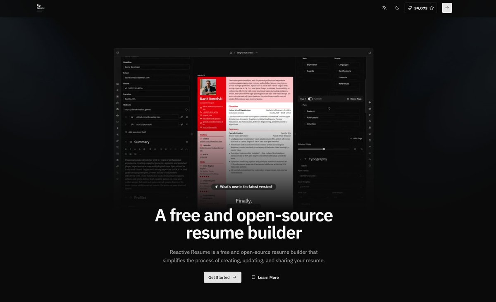Screen dimensions: 496x302
Task: Click Add a custom field
Action: click(x=136, y=132)
